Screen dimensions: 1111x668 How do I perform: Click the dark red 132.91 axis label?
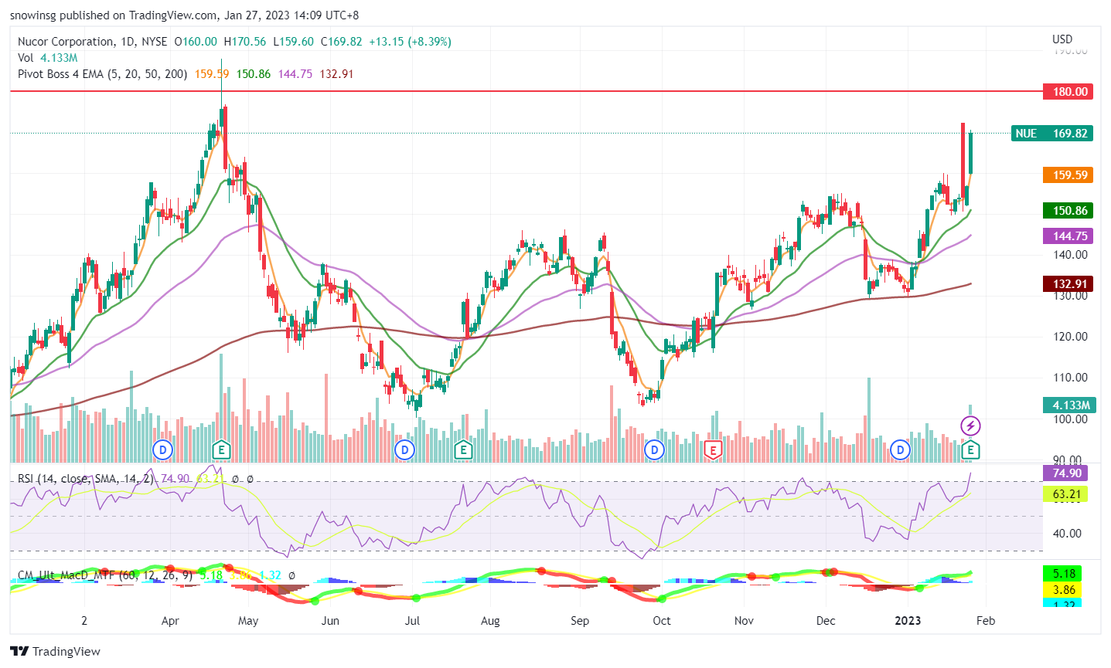pos(1068,283)
